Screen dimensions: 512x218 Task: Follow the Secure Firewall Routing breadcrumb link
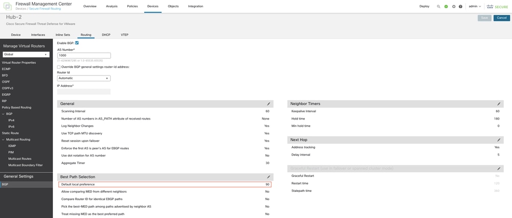coord(45,9)
